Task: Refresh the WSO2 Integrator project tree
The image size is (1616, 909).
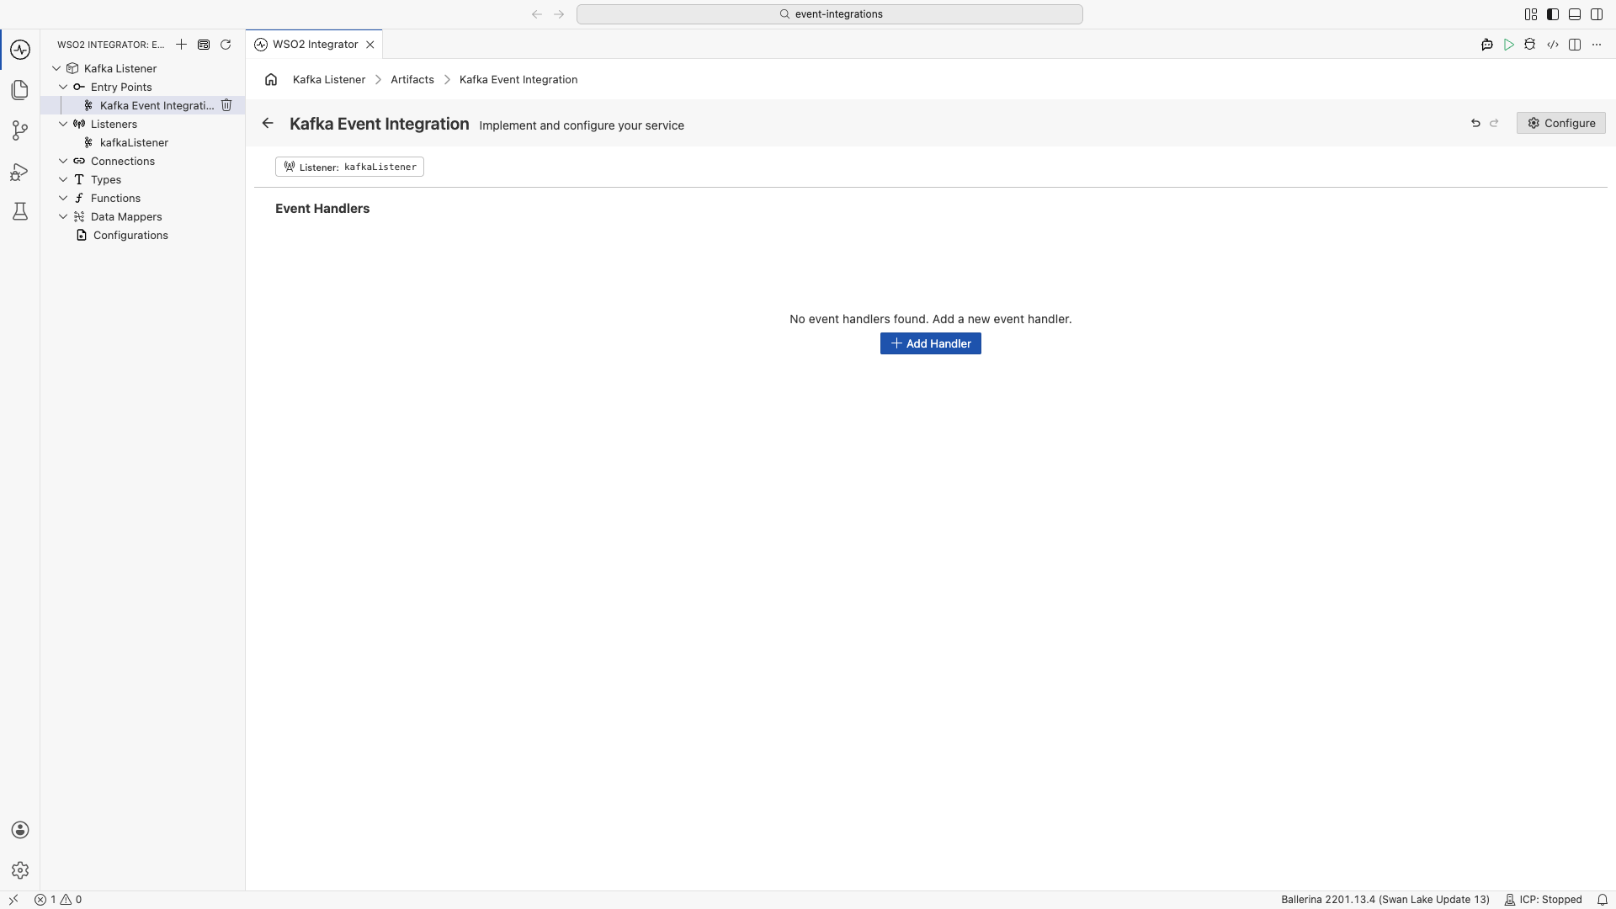Action: tap(226, 45)
